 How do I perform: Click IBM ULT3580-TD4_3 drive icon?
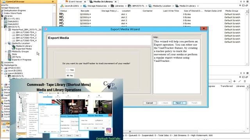[14, 38]
